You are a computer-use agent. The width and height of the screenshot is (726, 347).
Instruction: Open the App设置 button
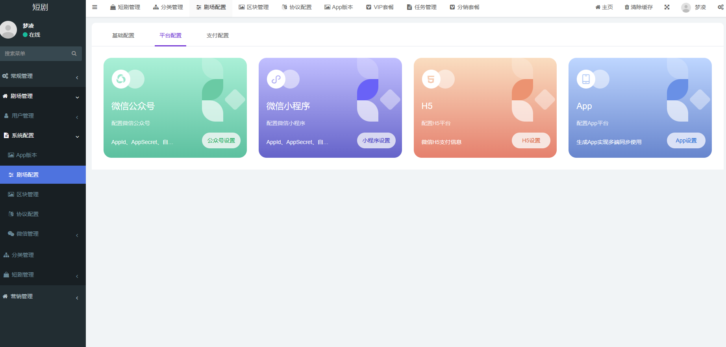(x=686, y=140)
